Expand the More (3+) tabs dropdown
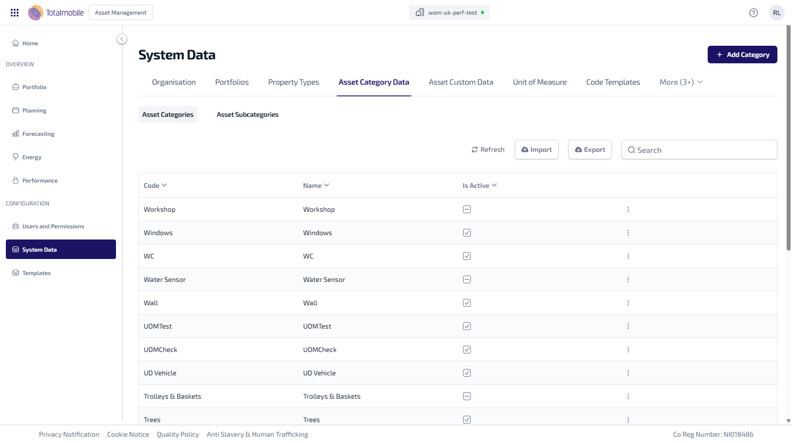Image resolution: width=792 pixels, height=443 pixels. click(681, 82)
